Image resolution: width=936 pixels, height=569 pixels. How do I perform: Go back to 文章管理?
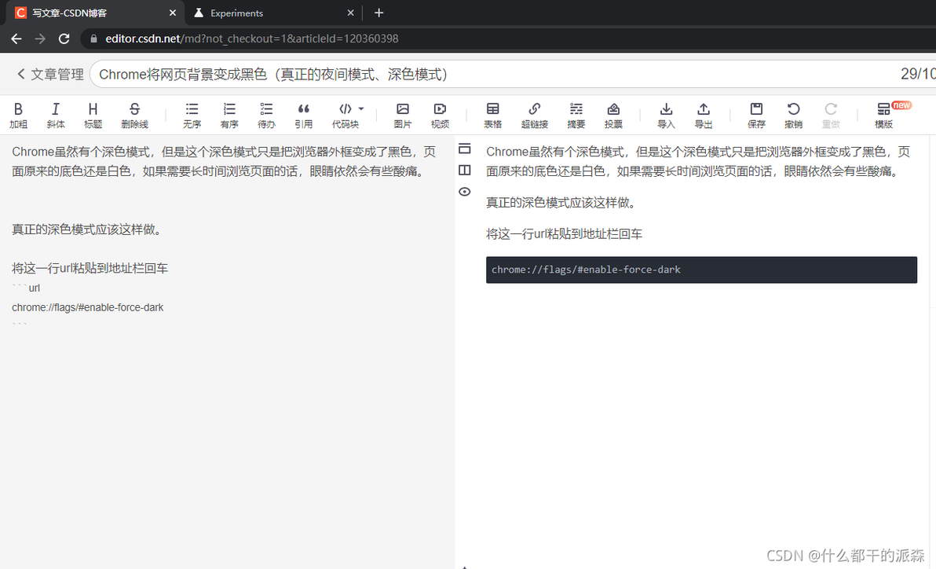point(50,74)
